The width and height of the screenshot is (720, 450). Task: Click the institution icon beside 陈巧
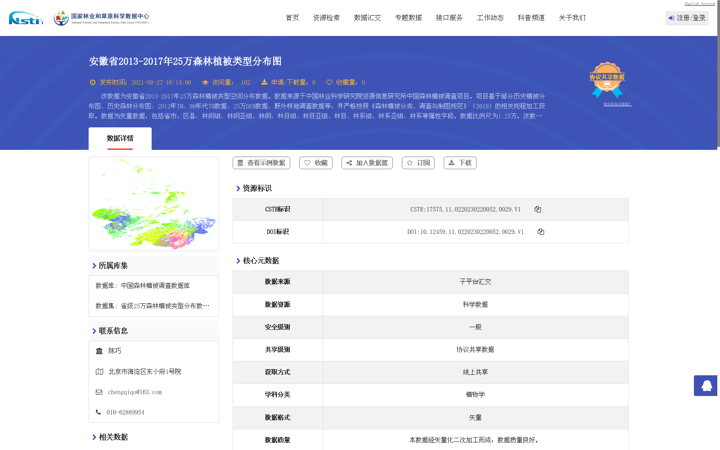coord(99,351)
